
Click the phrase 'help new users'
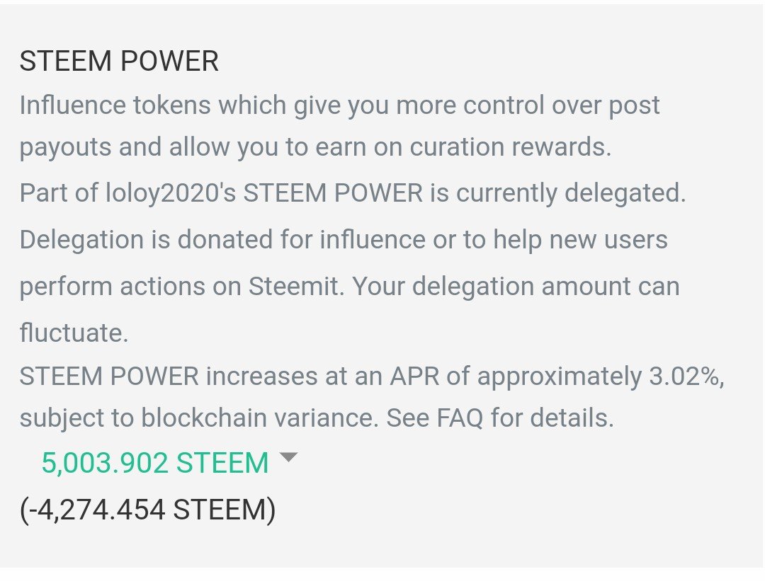580,240
